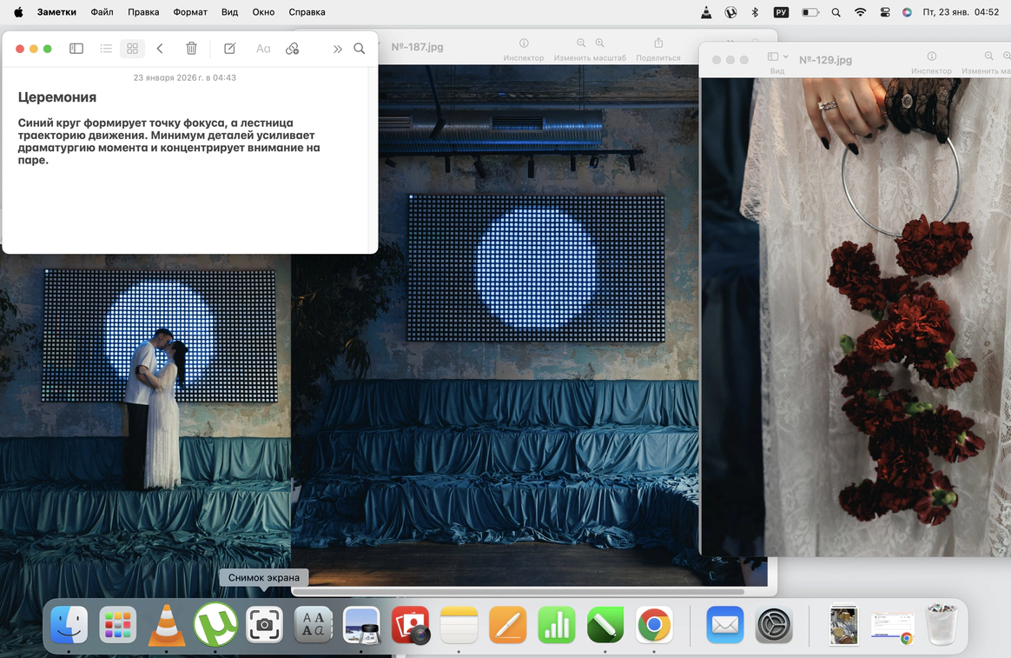Click the note title Церемония

57,97
